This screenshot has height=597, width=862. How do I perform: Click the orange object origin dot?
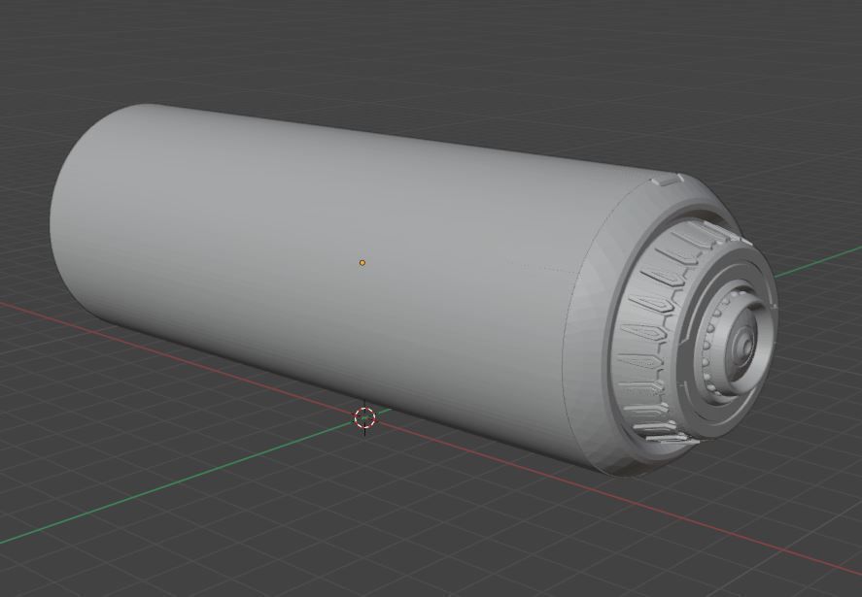(x=362, y=263)
